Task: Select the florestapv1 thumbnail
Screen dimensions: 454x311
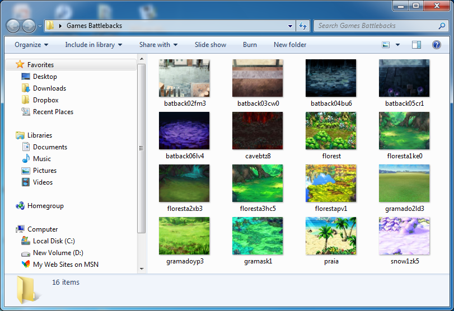Action: pos(331,183)
